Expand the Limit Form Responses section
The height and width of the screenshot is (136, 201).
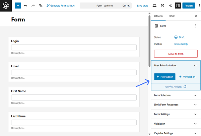pos(195,105)
